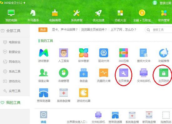Open 系统修复 wrench icon
The width and height of the screenshot is (172, 124).
(77, 16)
